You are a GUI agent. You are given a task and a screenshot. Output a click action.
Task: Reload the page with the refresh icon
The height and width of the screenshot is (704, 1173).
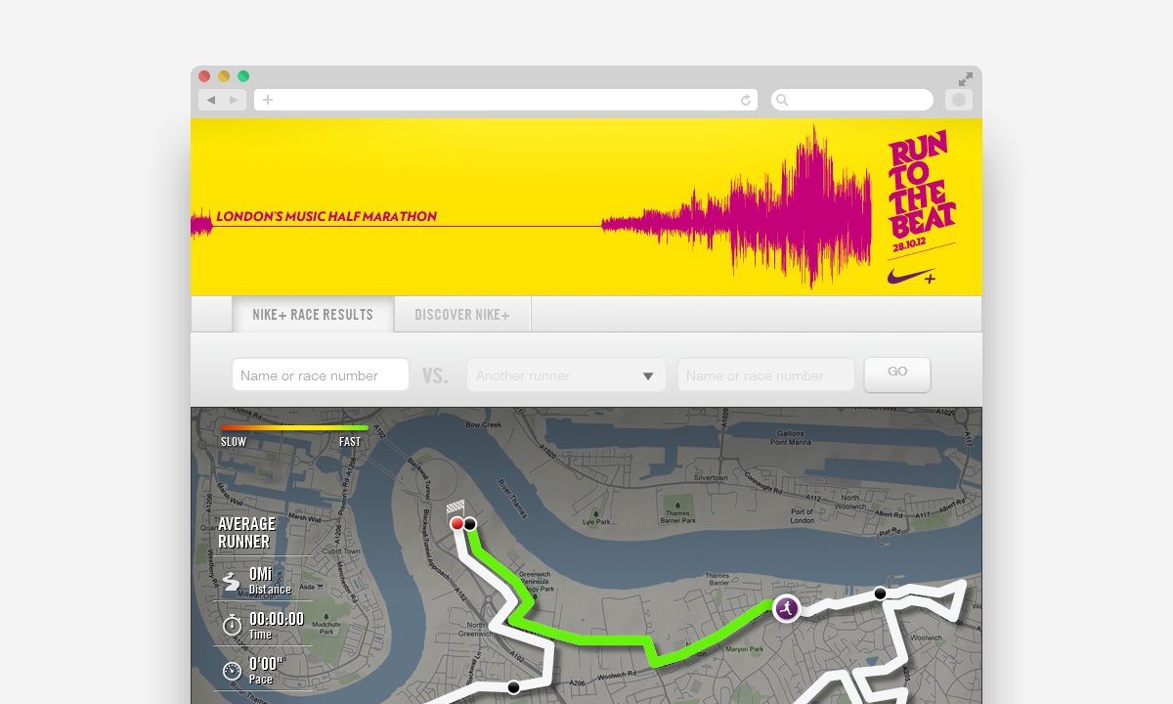[x=744, y=99]
